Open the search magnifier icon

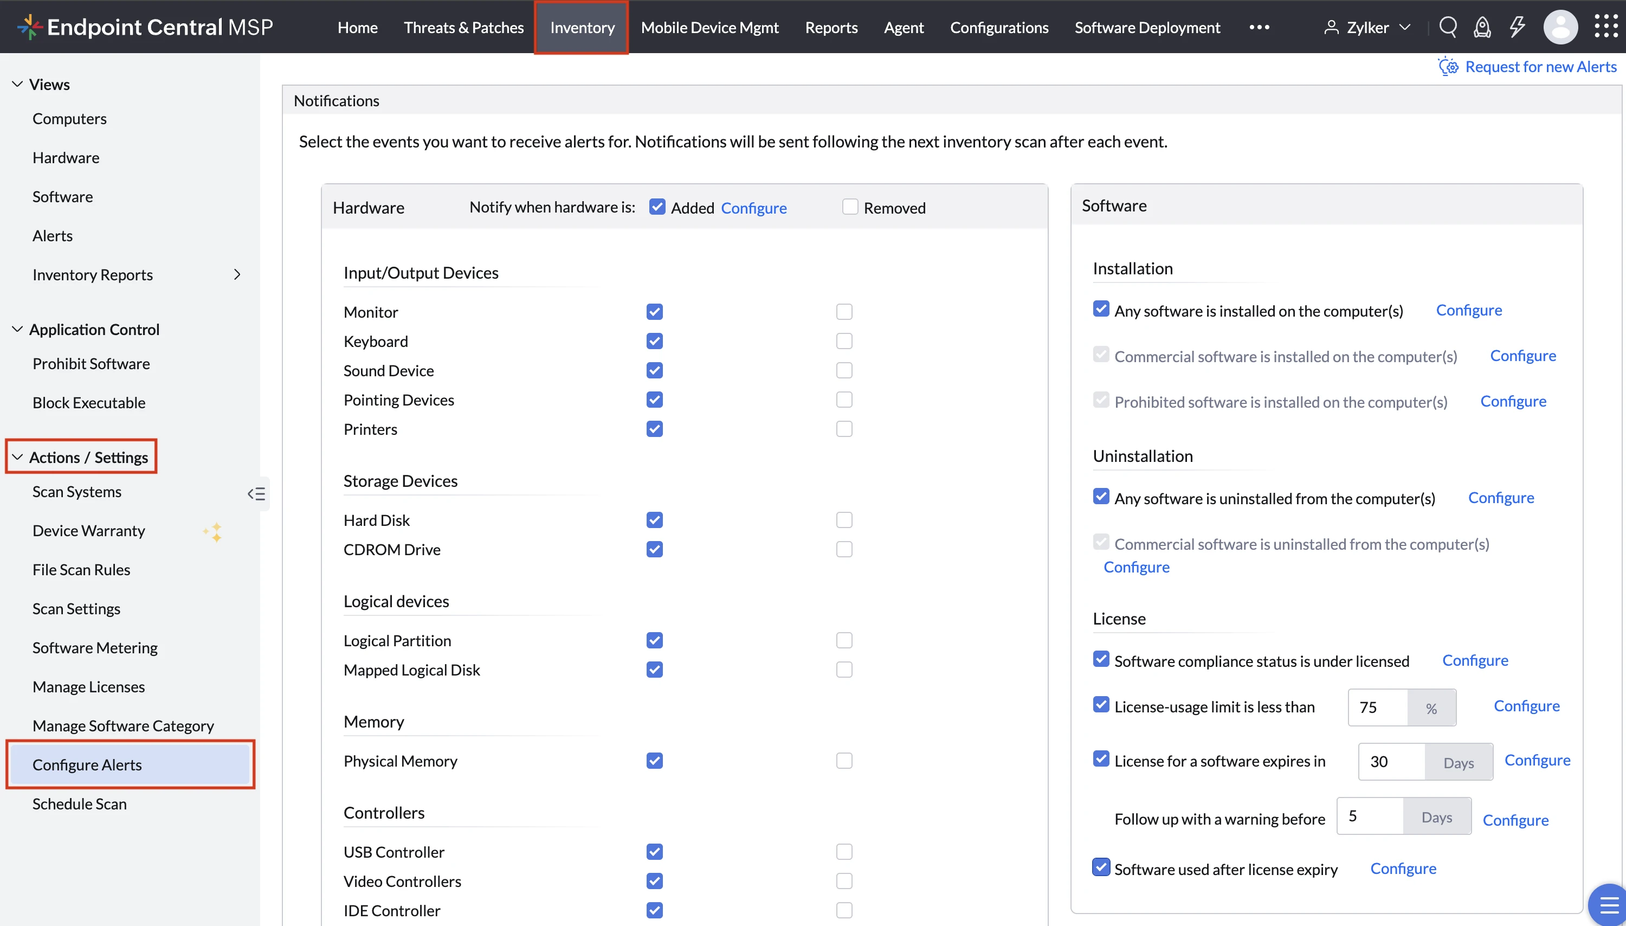pyautogui.click(x=1447, y=27)
